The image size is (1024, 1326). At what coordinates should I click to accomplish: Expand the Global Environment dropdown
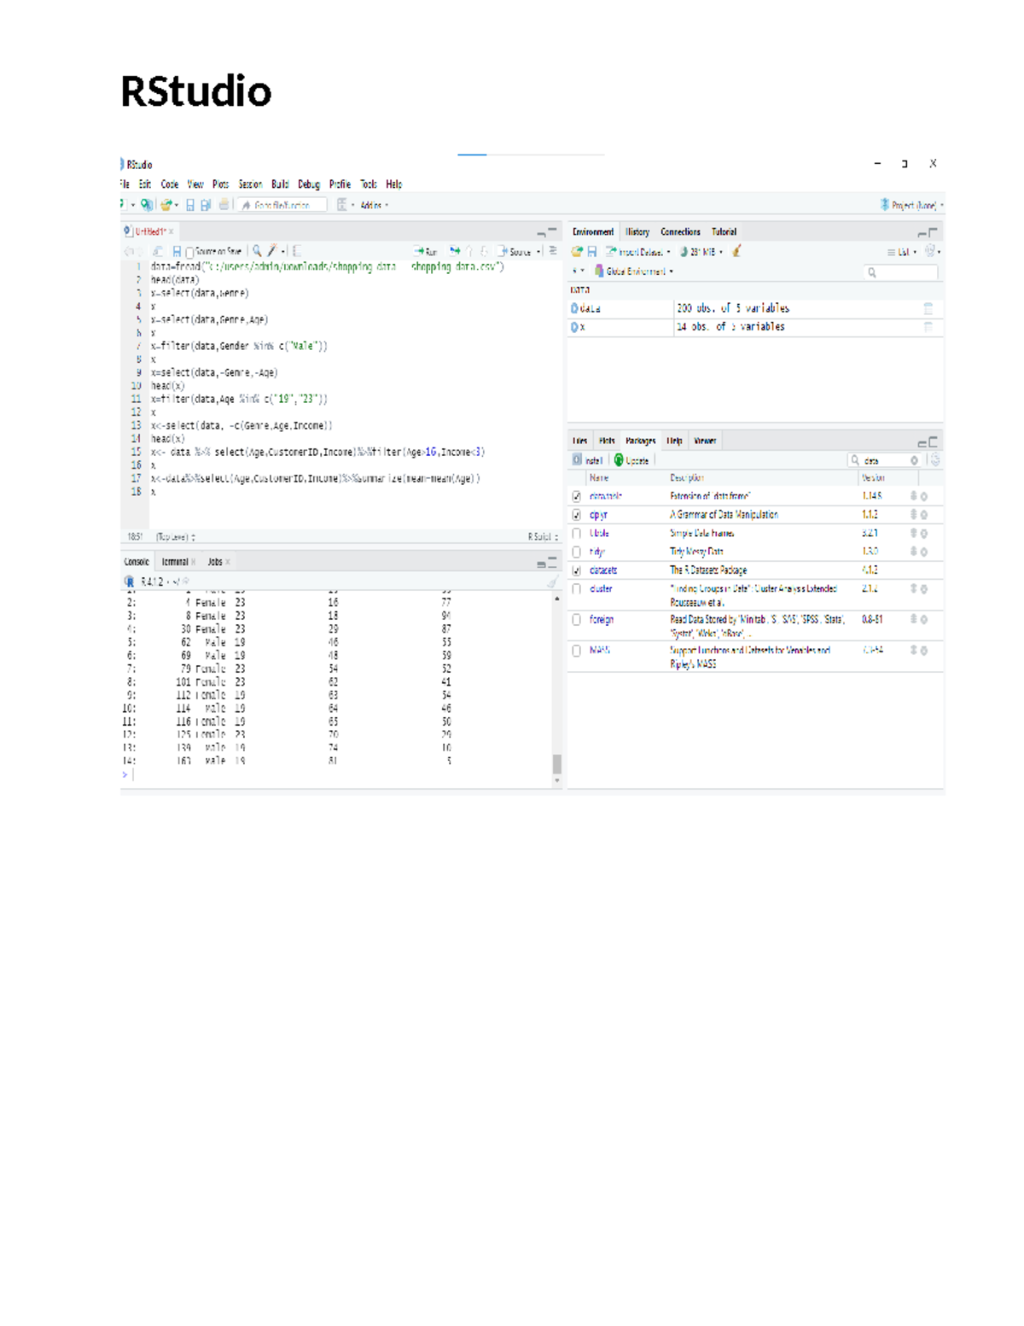pyautogui.click(x=636, y=272)
